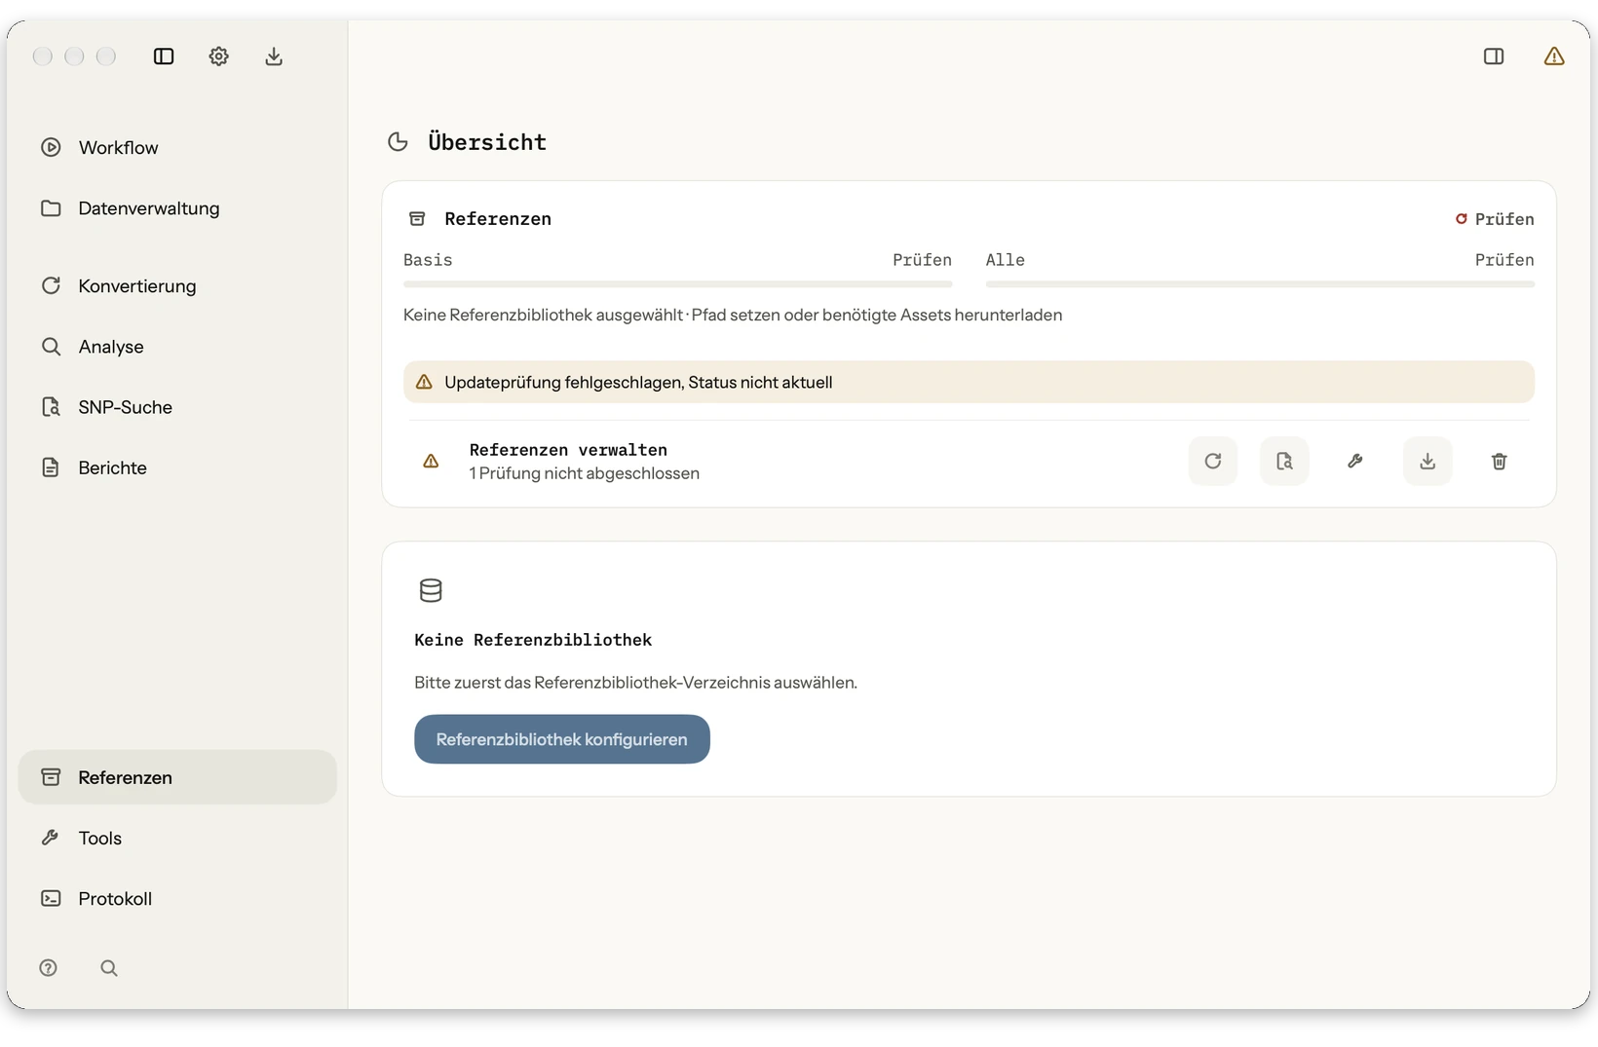
Task: Click the database icon above Keine Referenzbibliothek
Action: pyautogui.click(x=431, y=590)
